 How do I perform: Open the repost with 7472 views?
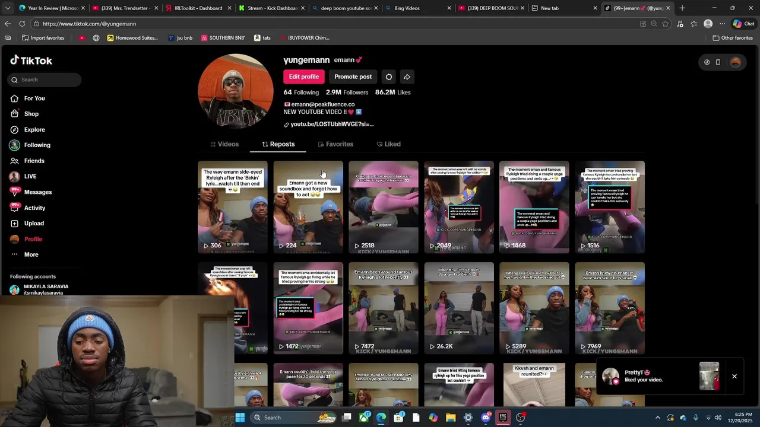tap(384, 308)
